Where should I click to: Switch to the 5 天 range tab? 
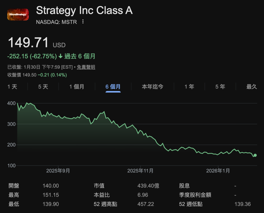(x=43, y=87)
